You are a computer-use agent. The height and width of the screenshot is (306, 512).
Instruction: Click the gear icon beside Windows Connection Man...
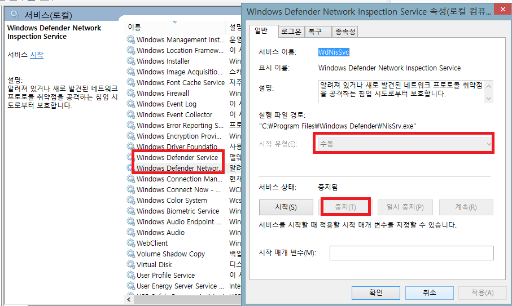tap(131, 179)
